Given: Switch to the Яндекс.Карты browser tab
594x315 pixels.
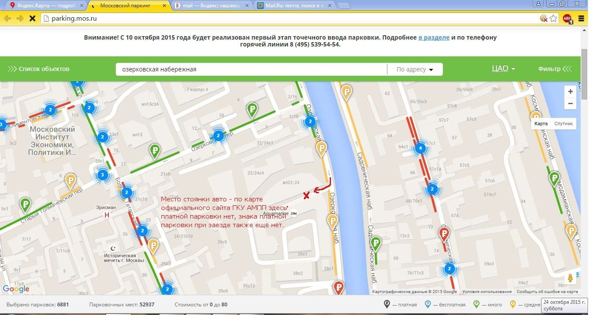Looking at the screenshot, I should click(x=43, y=6).
